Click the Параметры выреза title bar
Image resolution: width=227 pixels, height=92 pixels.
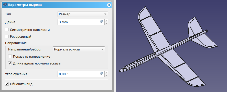(x=57, y=5)
